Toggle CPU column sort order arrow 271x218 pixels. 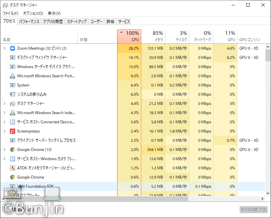pos(121,32)
